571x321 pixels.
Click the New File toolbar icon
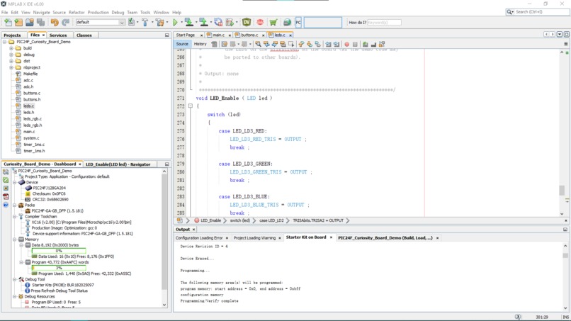click(8, 23)
